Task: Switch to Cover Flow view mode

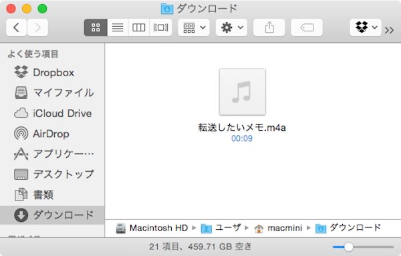Action: [160, 27]
